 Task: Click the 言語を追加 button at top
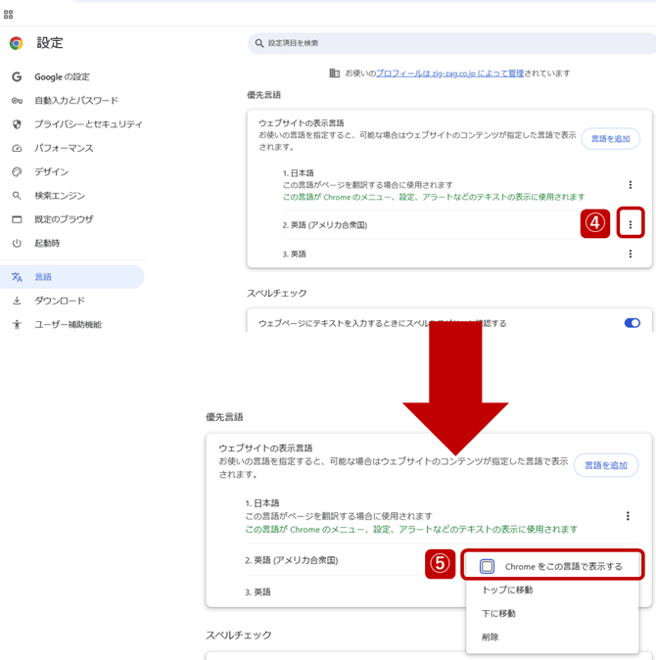(x=610, y=139)
